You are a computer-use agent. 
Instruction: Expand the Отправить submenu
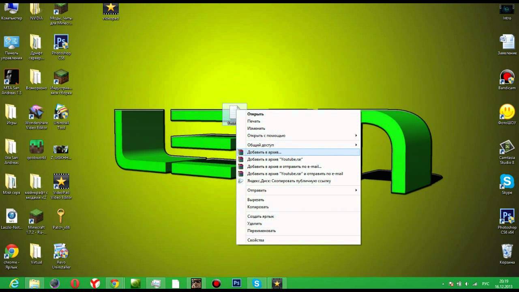click(298, 190)
